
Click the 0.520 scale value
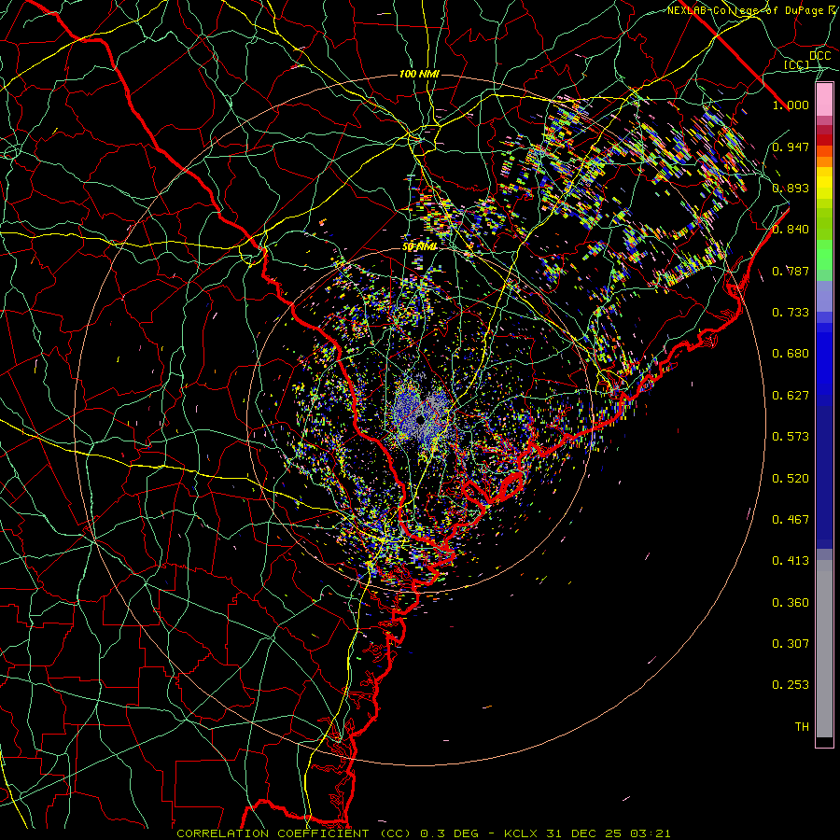pyautogui.click(x=791, y=479)
